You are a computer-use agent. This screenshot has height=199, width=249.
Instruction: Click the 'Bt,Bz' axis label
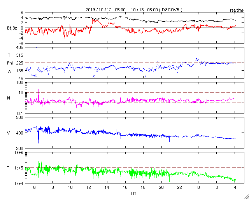point(12,29)
